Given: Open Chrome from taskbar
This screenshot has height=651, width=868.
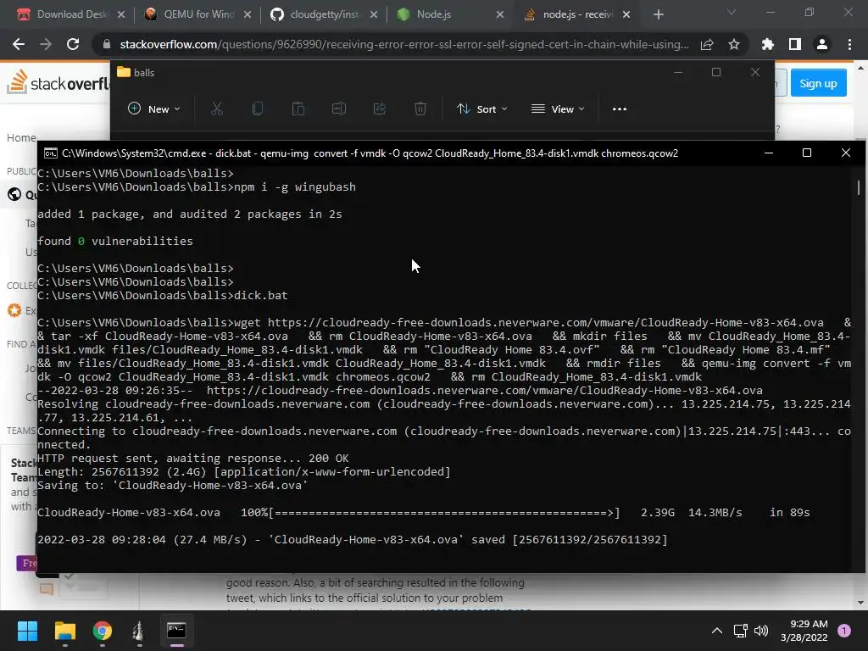Looking at the screenshot, I should [102, 631].
